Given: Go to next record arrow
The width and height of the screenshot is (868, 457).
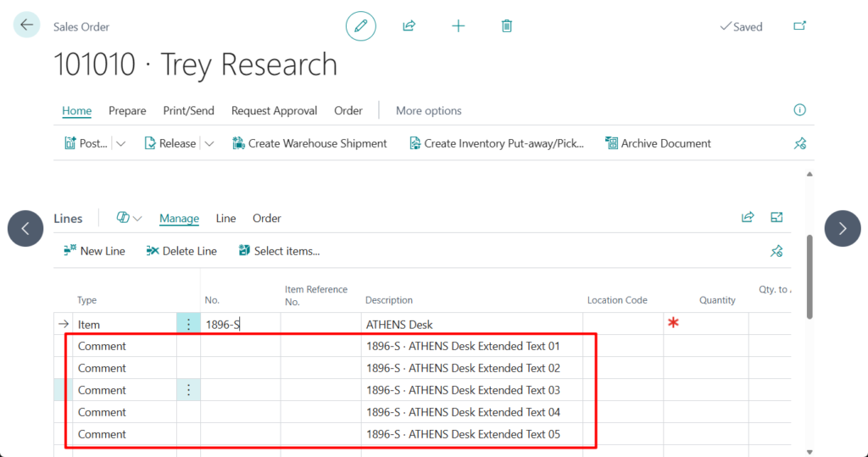Looking at the screenshot, I should click(842, 228).
